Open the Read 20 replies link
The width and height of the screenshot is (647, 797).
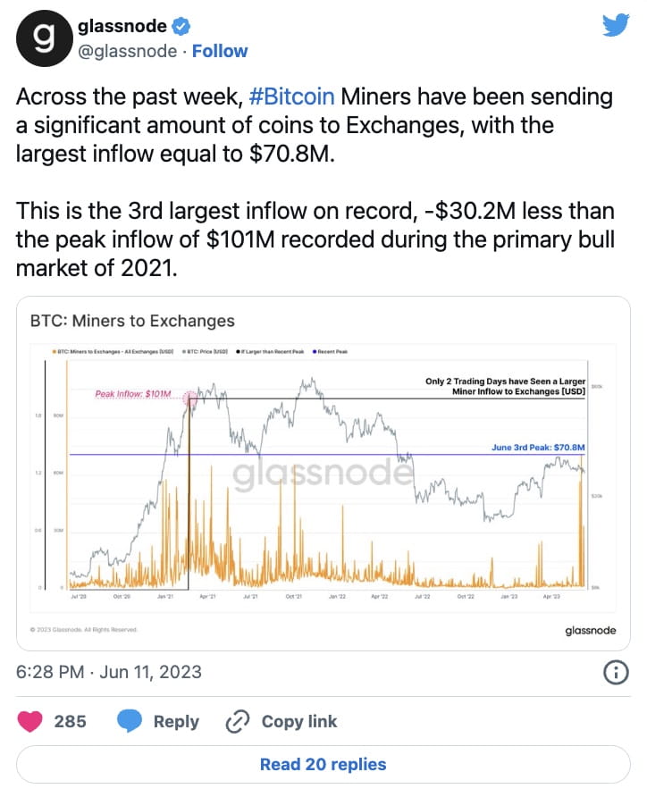click(x=323, y=764)
